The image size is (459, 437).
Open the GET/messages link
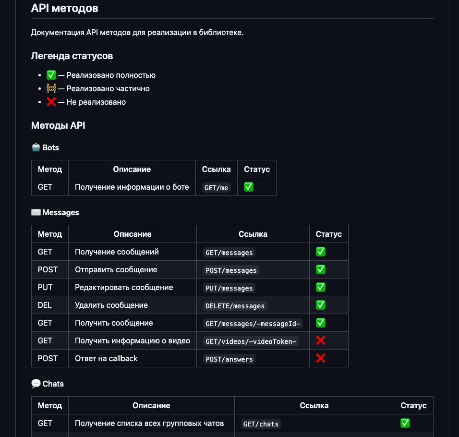click(x=229, y=252)
